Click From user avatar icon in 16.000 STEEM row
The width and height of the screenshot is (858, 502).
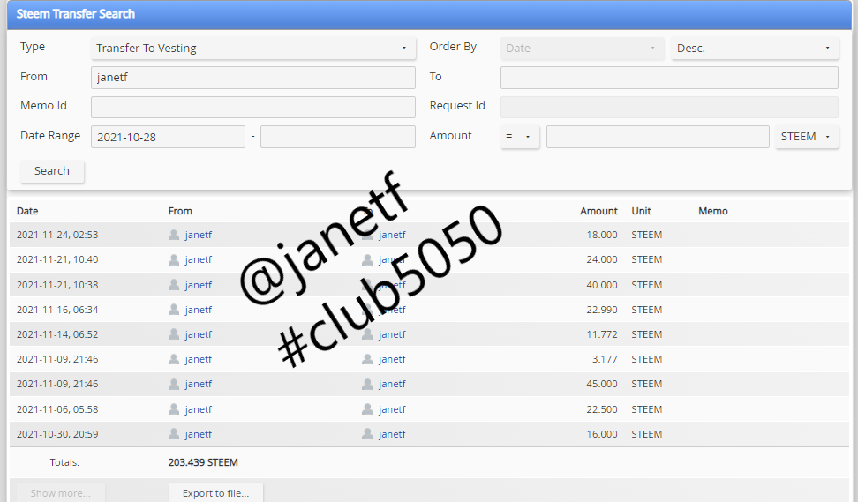click(x=174, y=434)
